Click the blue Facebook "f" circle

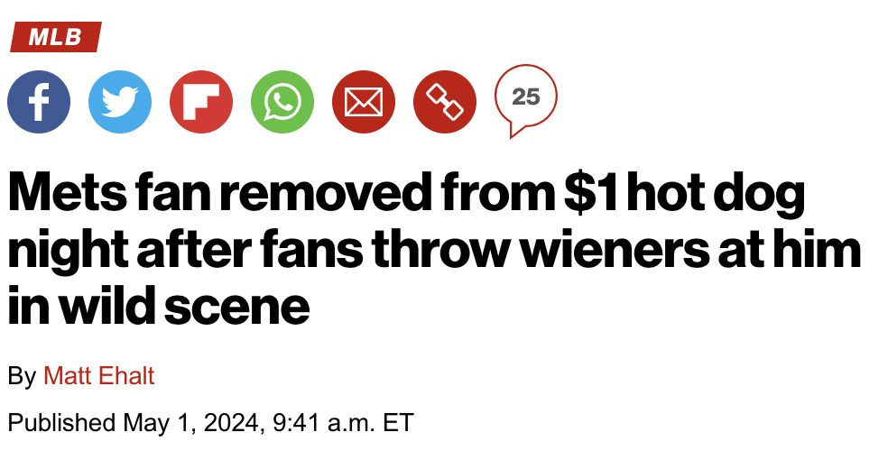click(x=38, y=101)
